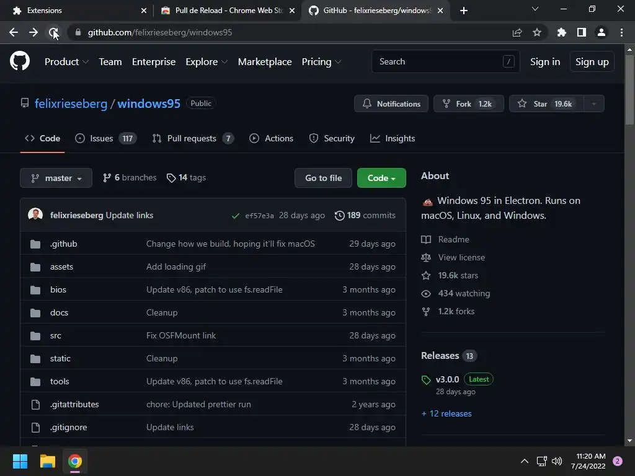635x476 pixels.
Task: Show hidden system tray icons
Action: (525, 461)
